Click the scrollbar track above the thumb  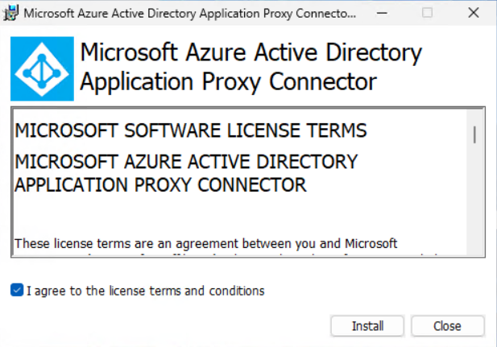[x=474, y=118]
